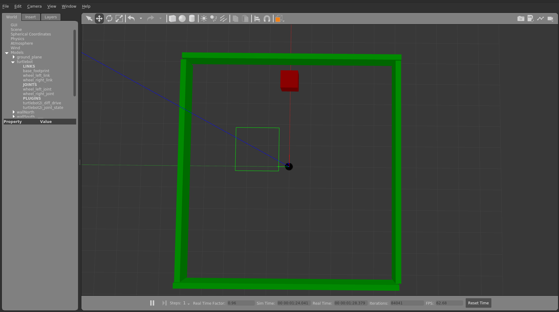Expand the wallNorth model entry

click(x=14, y=112)
